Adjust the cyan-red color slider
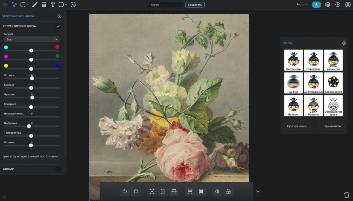 click(x=31, y=51)
